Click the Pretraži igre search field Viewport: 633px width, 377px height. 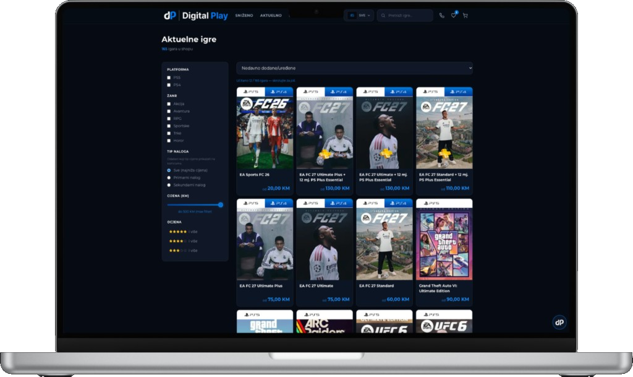[405, 15]
